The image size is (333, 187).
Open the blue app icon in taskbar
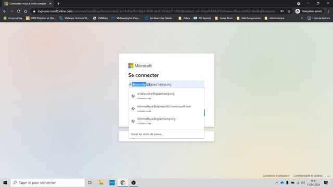[112, 182]
